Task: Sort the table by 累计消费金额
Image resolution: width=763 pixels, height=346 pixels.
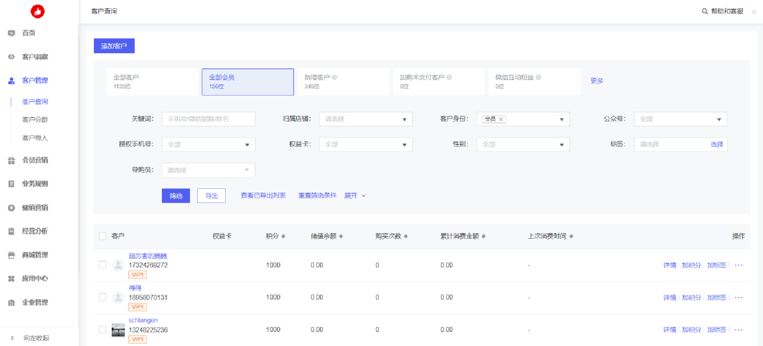Action: click(484, 236)
